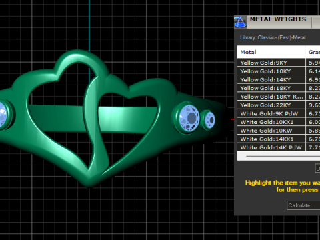Click the Metal column header
The width and height of the screenshot is (320, 240).
click(x=271, y=52)
